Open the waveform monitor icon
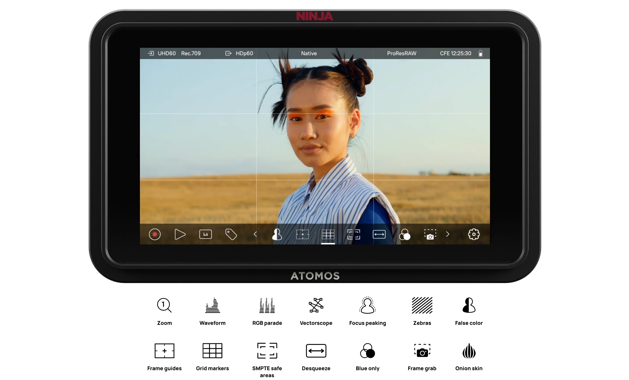629x380 pixels. coord(206,235)
